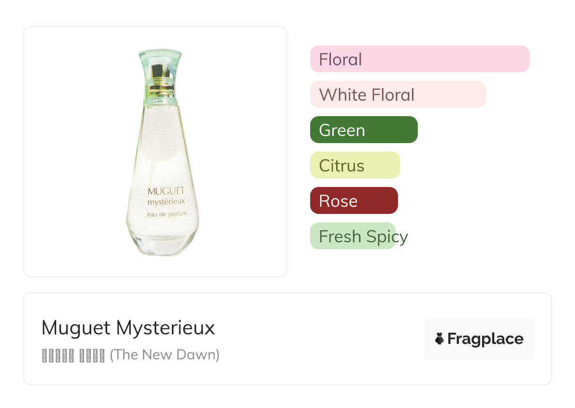Click "Mysterieux" in the fragrance title
The image size is (575, 408).
pyautogui.click(x=165, y=328)
